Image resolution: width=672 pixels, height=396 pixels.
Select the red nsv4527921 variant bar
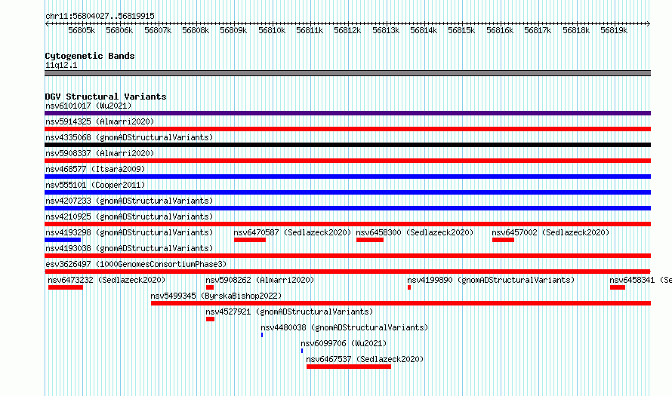(x=210, y=319)
